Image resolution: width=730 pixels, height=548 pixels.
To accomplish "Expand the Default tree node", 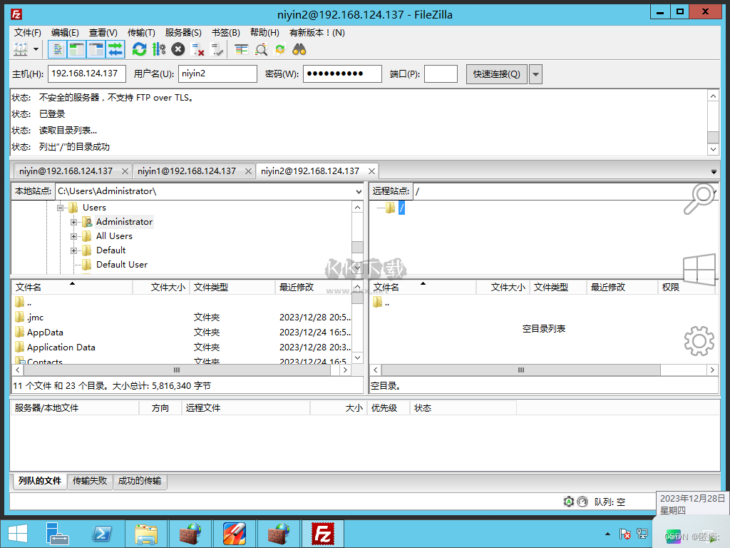I will [73, 250].
